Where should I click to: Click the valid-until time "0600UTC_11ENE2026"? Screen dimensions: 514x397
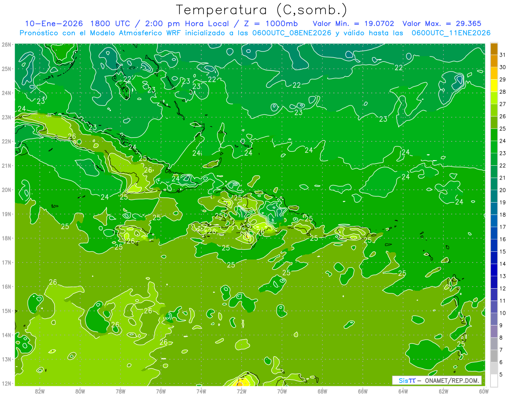(x=451, y=33)
